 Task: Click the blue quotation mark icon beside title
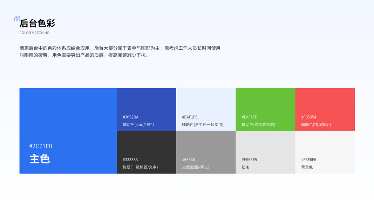(x=17, y=19)
